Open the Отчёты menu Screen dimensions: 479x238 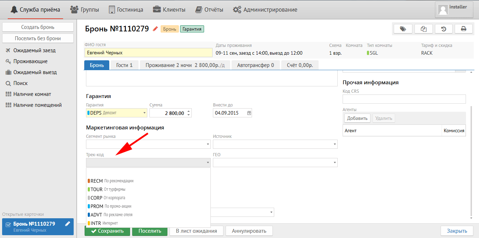[x=209, y=10]
